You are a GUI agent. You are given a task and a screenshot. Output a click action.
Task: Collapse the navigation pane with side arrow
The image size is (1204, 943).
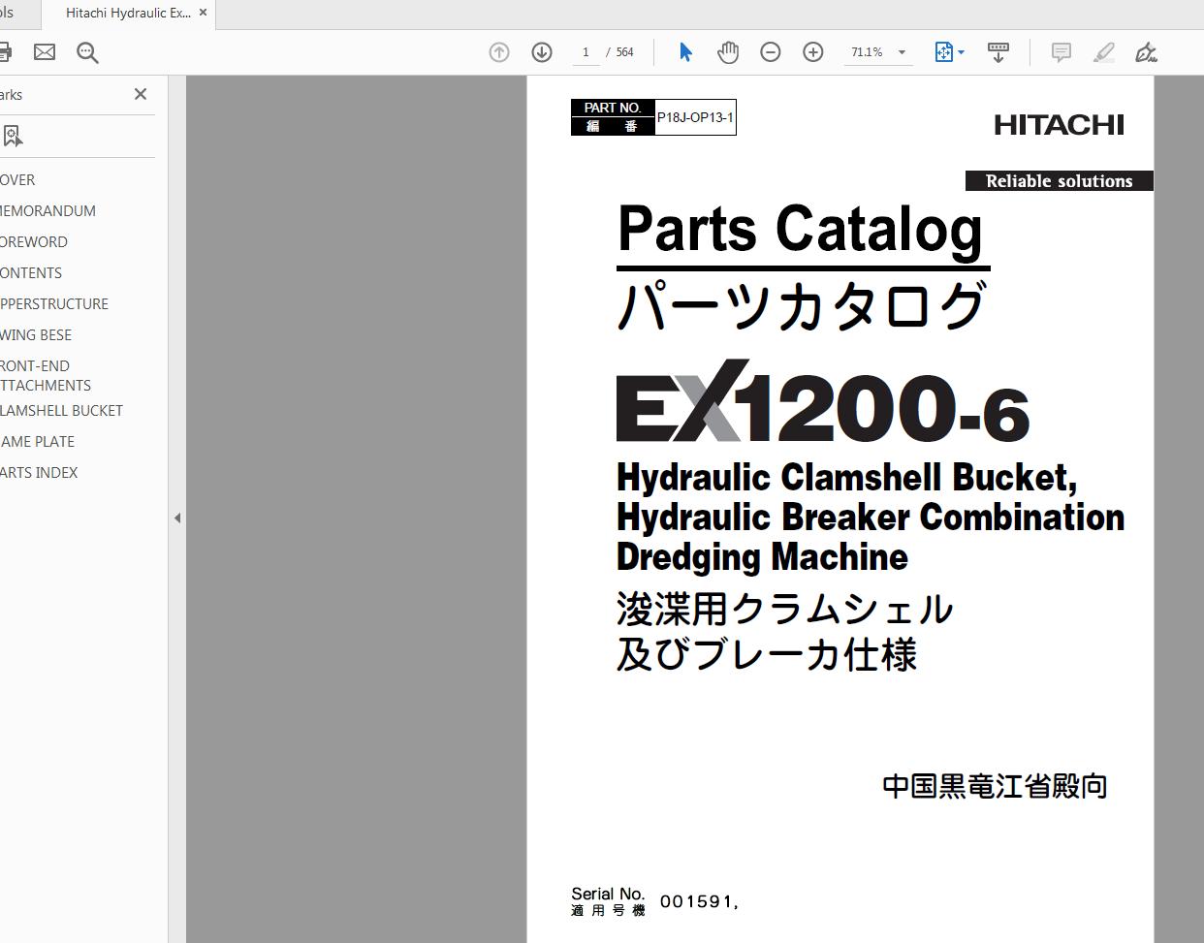[177, 519]
